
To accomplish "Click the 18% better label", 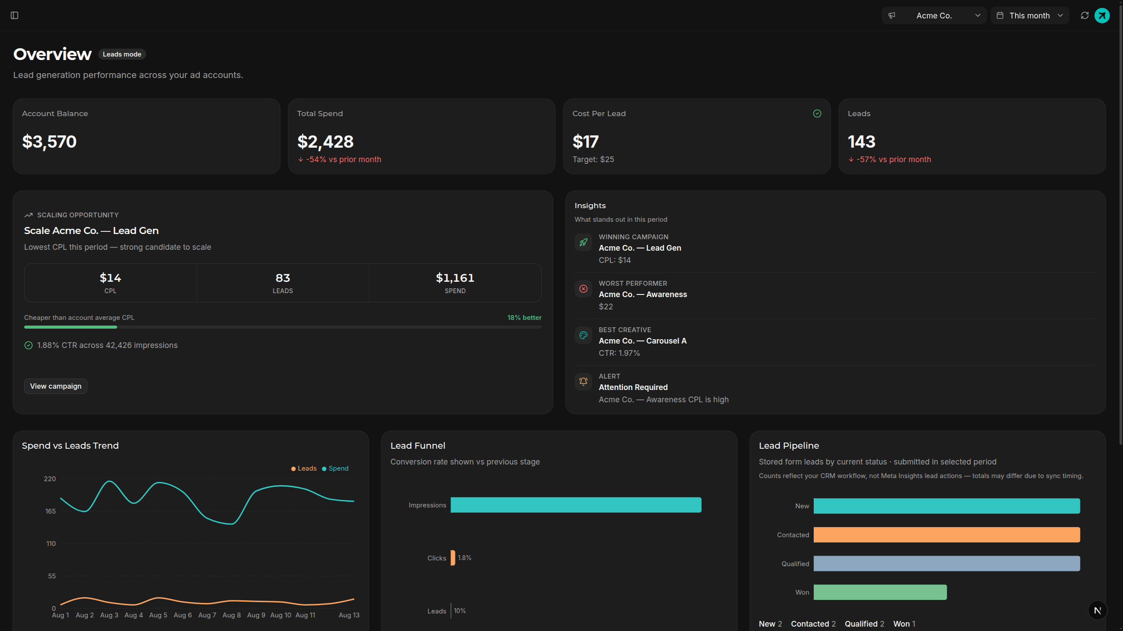I will 524,318.
